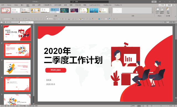The height and width of the screenshot is (107, 177).
Task: Close the 工作计划.pptx document tab
Action: (30, 22)
